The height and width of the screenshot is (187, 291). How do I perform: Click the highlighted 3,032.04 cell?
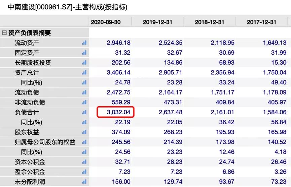(116, 112)
